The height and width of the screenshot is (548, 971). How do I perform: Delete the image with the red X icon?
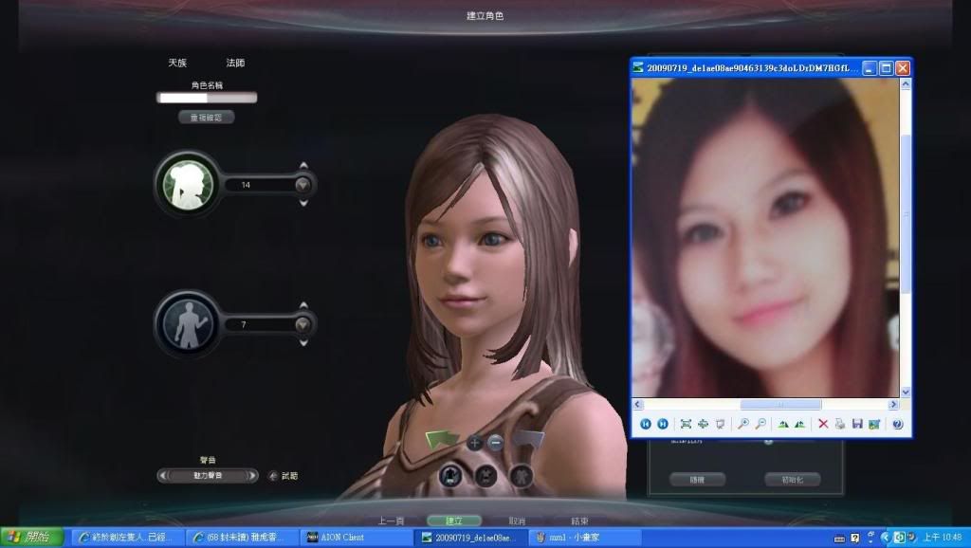pos(823,424)
